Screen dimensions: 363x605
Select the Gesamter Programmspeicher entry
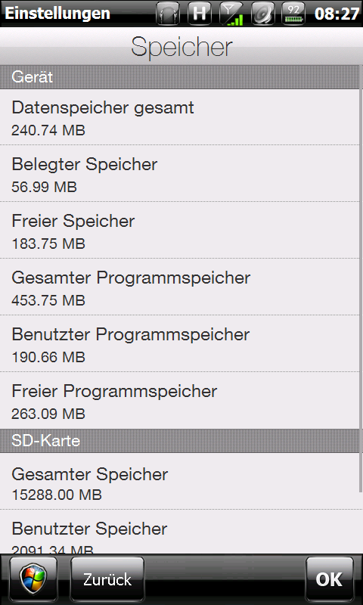point(179,287)
